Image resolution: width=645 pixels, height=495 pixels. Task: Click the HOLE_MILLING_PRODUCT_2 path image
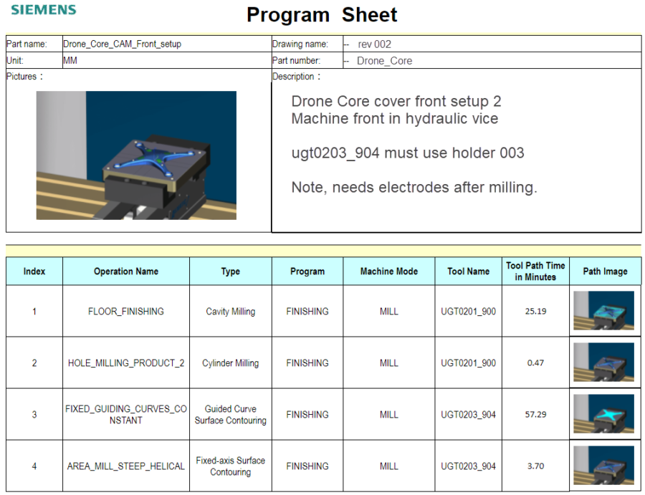605,362
